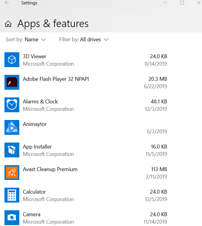Image resolution: width=202 pixels, height=226 pixels.
Task: Go back using the back arrow
Action: [x=7, y=3]
